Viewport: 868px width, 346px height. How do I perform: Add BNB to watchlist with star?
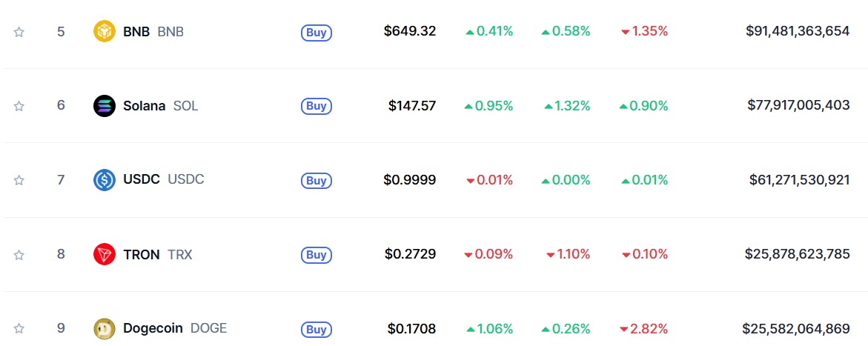coord(19,32)
